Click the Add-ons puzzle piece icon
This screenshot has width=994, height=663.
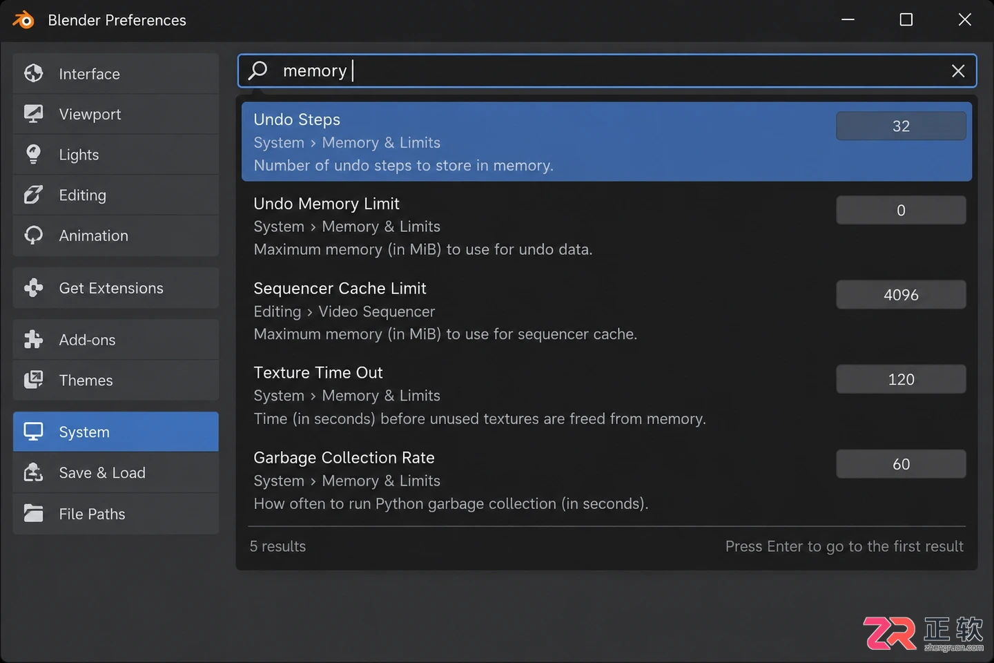click(x=33, y=339)
